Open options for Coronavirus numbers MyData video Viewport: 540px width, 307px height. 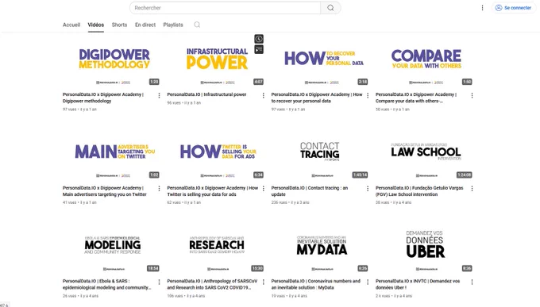(368, 282)
